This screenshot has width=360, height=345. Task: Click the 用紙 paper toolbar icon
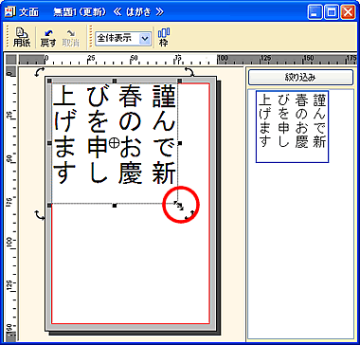click(22, 38)
